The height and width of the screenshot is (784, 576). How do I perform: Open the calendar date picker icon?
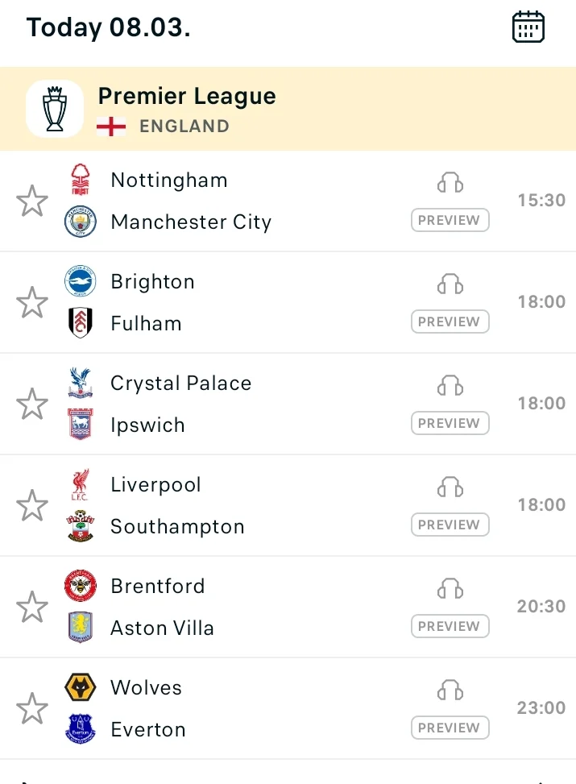point(528,27)
